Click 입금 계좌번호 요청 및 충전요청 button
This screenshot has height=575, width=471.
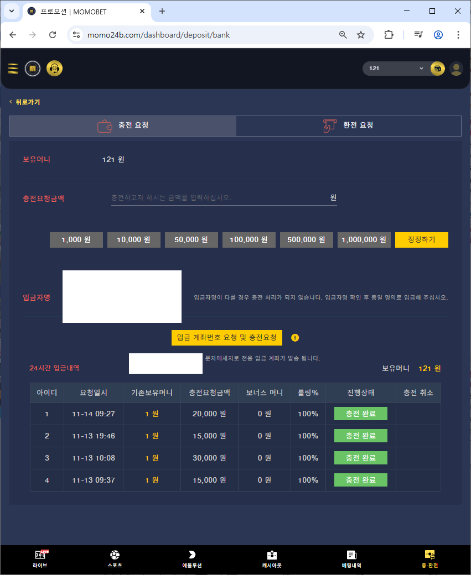click(x=227, y=338)
